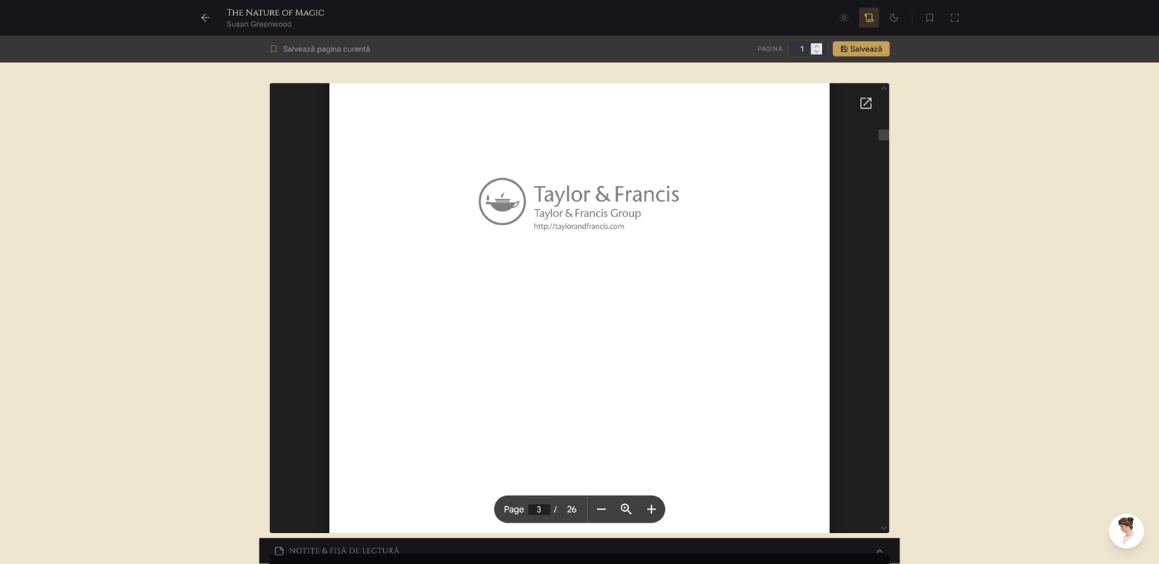Click the PDF page number field showing 3
Image resolution: width=1159 pixels, height=564 pixels.
pyautogui.click(x=538, y=509)
